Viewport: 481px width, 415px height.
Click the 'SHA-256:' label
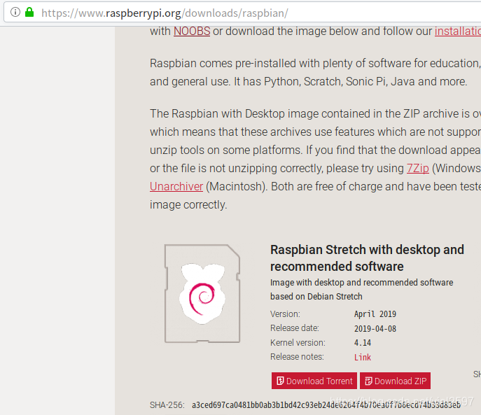point(167,405)
